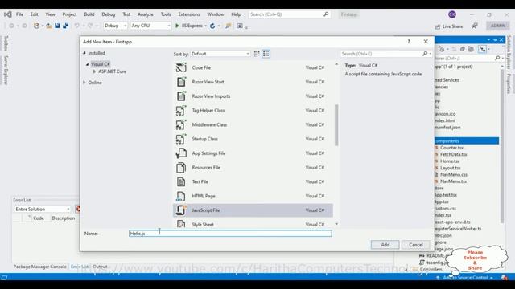
Task: Expand the Online tree node
Action: click(84, 83)
